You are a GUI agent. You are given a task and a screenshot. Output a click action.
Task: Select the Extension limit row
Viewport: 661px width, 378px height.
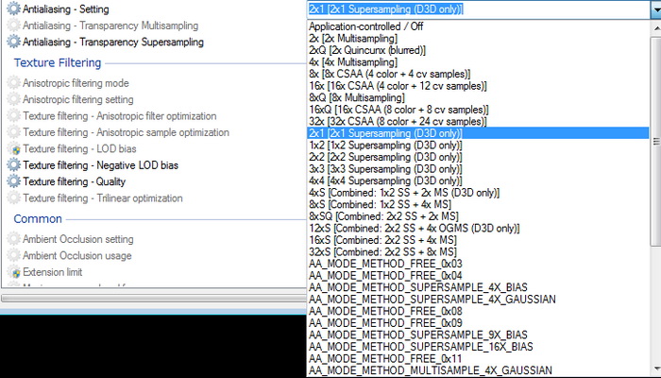[x=153, y=272]
